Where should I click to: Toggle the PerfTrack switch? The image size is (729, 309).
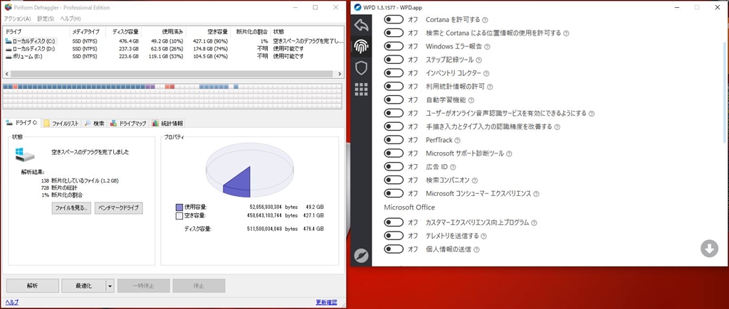click(394, 140)
